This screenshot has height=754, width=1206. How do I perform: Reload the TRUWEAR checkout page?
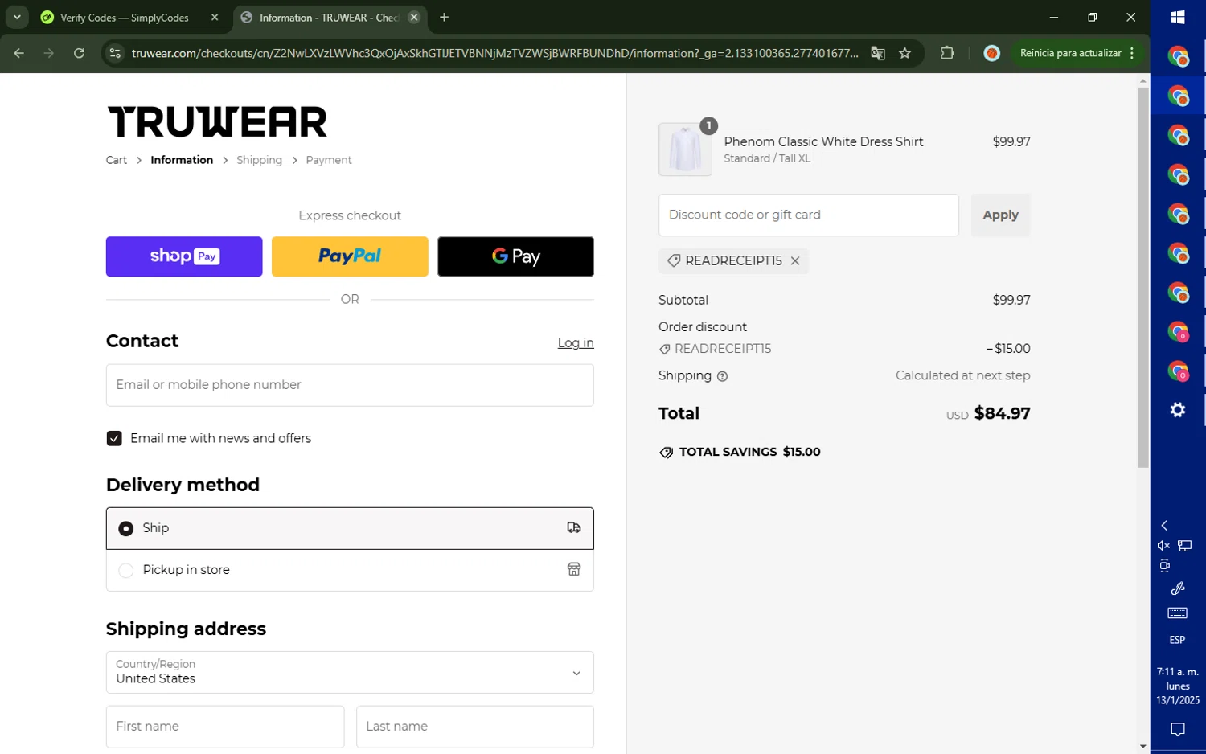coord(79,53)
